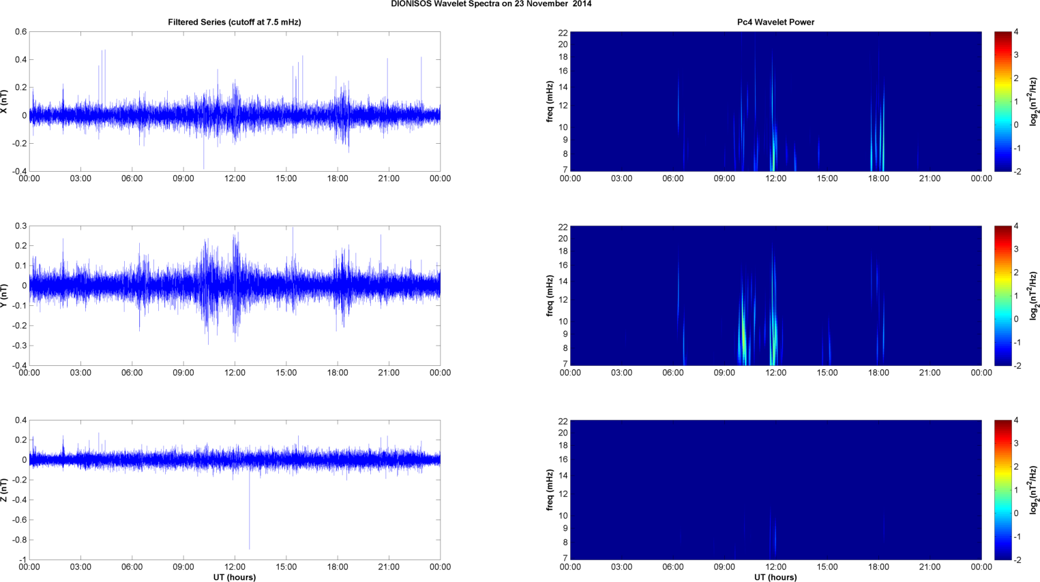Click the 'Y (nT)' axis label
Image resolution: width=1040 pixels, height=582 pixels.
4,296
